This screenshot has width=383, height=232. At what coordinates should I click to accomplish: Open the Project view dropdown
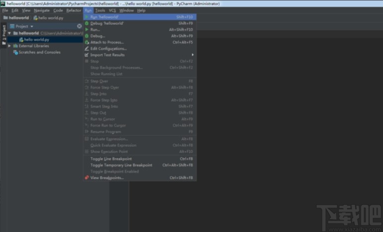pos(32,26)
